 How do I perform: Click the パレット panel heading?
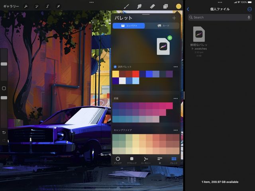pyautogui.click(x=124, y=18)
